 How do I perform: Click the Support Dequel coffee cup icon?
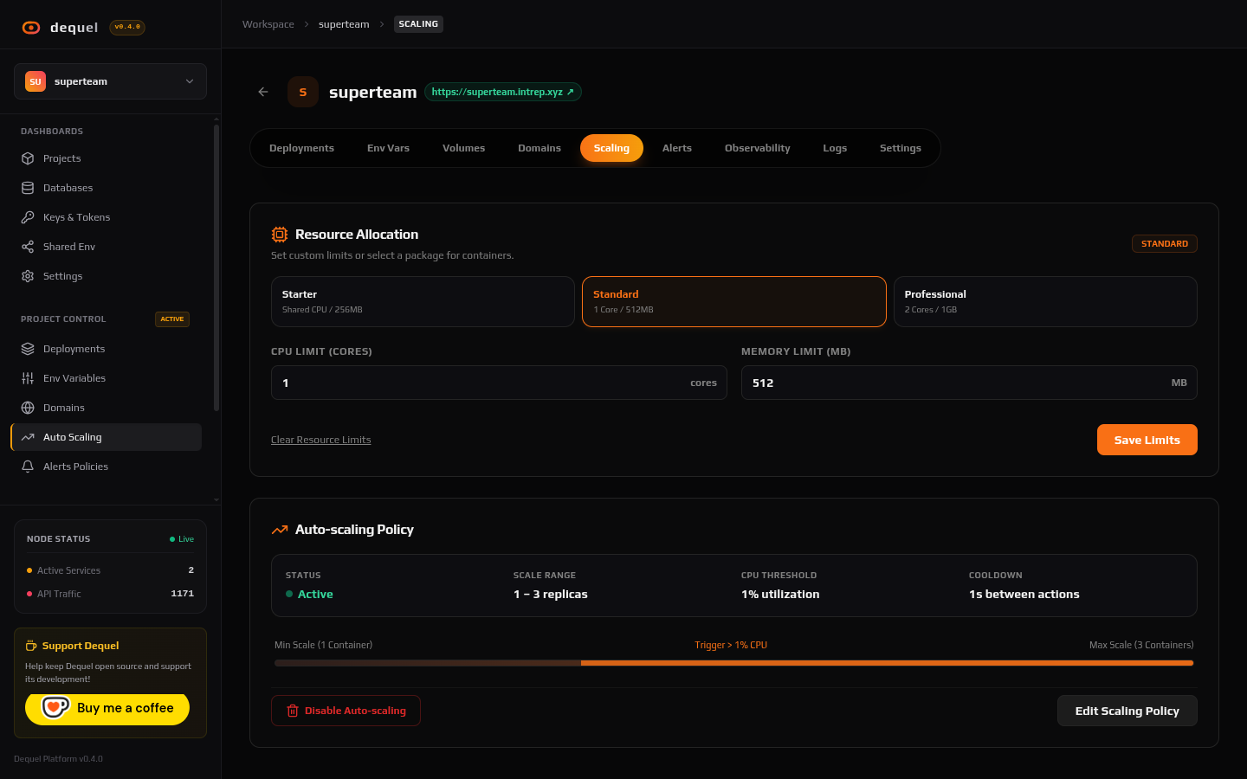(x=31, y=646)
